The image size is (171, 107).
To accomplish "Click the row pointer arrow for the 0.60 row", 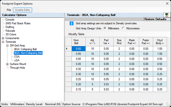I will [67, 49].
